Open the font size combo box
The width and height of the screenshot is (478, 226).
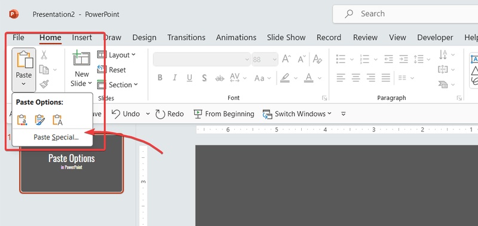tap(265, 59)
